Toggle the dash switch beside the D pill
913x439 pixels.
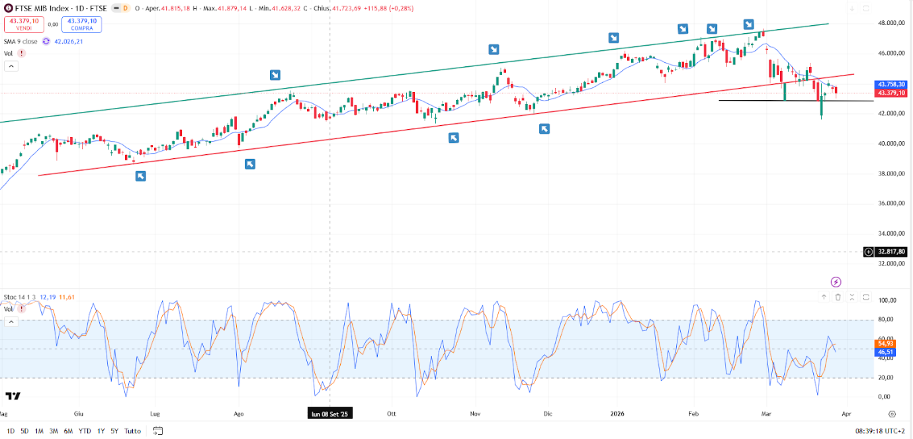(x=116, y=9)
